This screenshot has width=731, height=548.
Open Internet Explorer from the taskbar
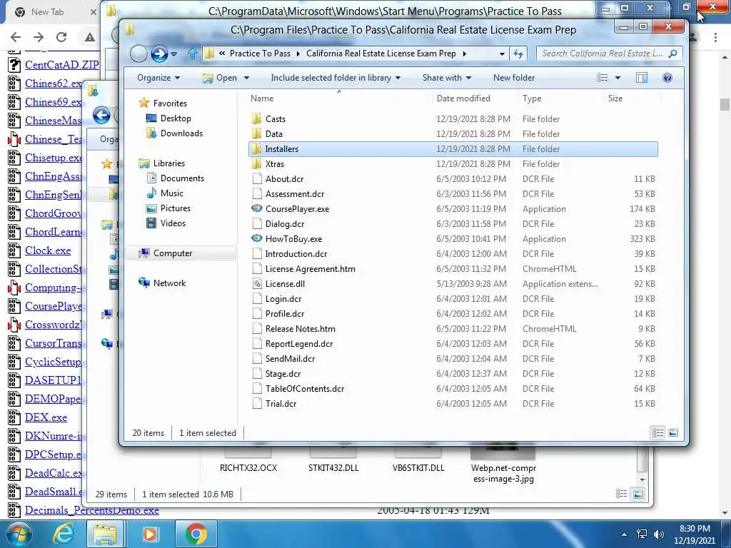(64, 534)
